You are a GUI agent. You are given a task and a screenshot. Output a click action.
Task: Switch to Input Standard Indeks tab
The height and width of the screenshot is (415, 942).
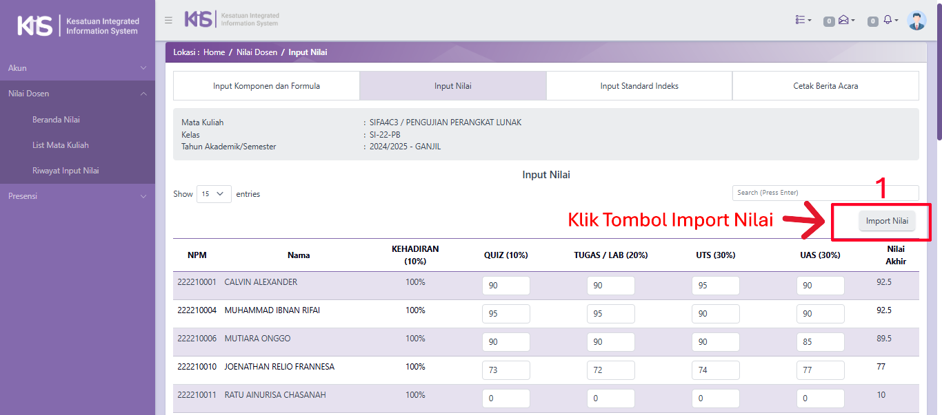(639, 86)
